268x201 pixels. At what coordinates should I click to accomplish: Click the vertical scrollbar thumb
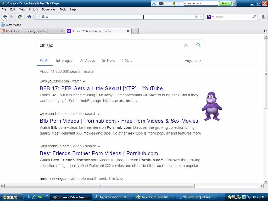[x=266, y=74]
